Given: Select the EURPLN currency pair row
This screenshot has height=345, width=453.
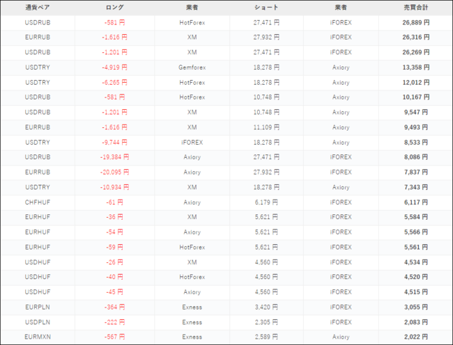Looking at the screenshot, I should (x=37, y=307).
